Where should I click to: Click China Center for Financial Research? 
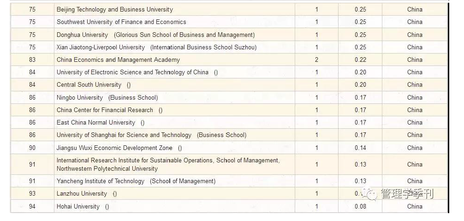(x=105, y=110)
